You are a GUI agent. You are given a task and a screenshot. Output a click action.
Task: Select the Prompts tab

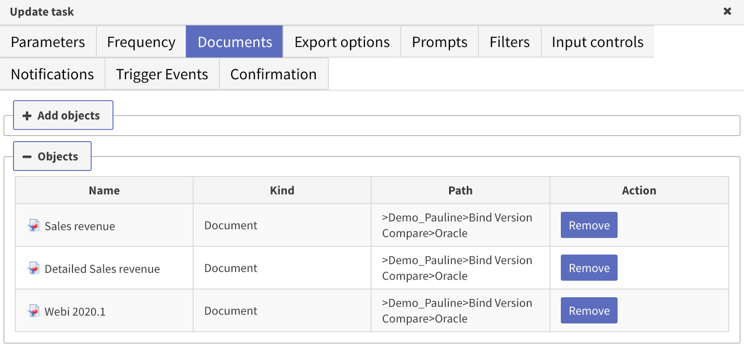pyautogui.click(x=438, y=42)
